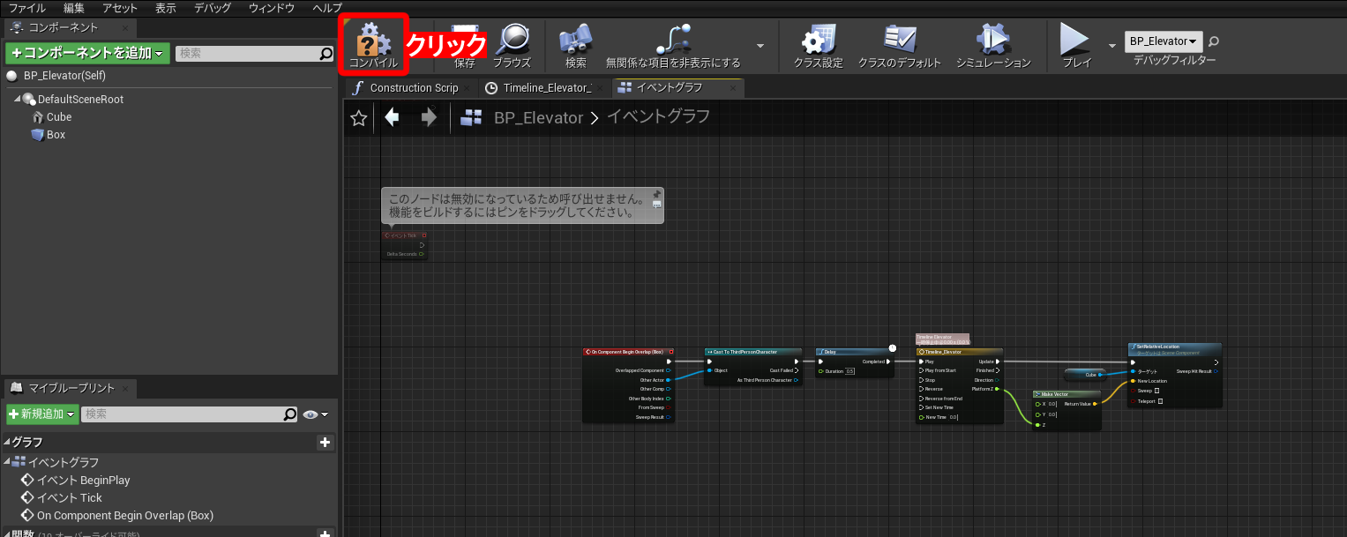Viewport: 1347px width, 537px height.
Task: Click the magnifier in the components search
Action: (x=326, y=54)
